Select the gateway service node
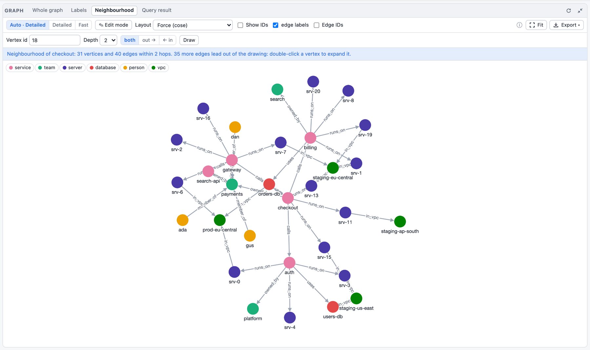Viewport: 590px width, 350px height. coord(232,160)
